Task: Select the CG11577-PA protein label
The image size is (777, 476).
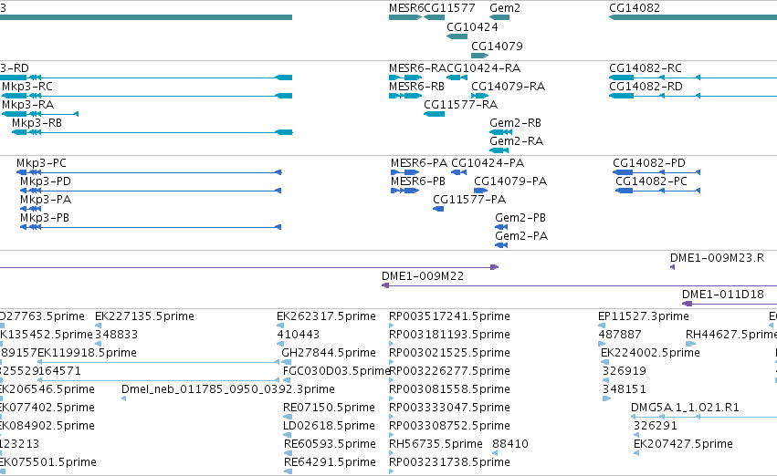Action: [469, 200]
